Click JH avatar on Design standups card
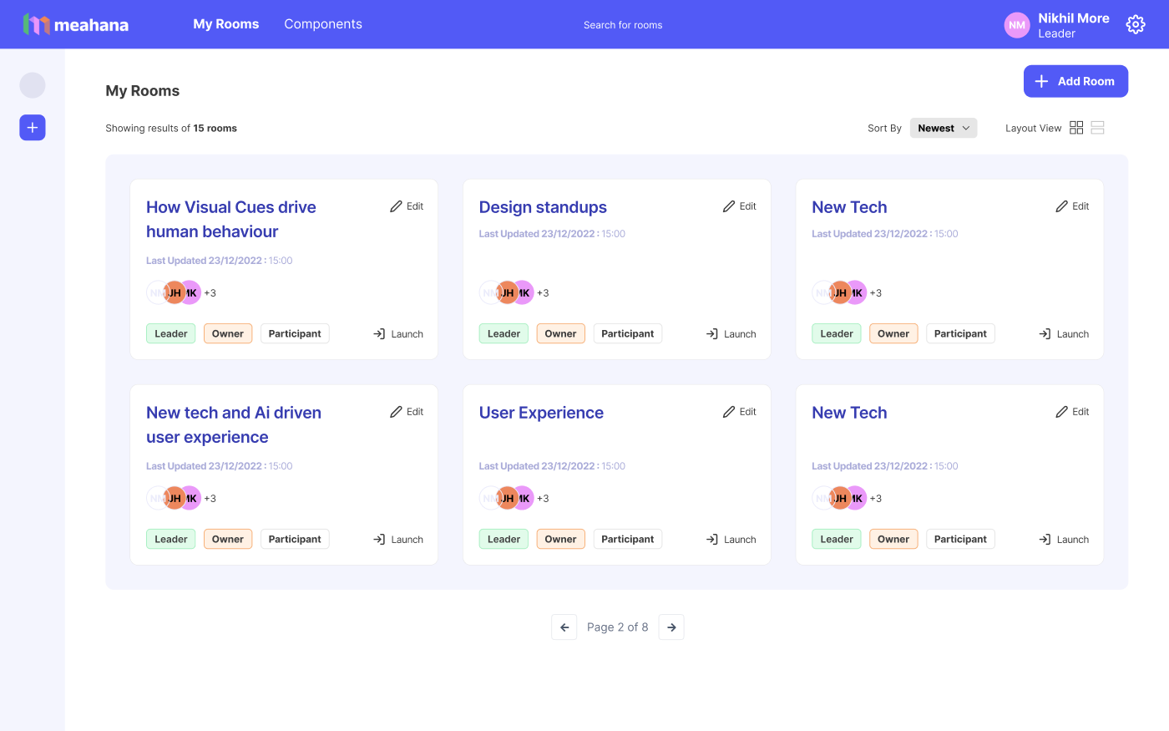This screenshot has width=1169, height=731. click(x=507, y=292)
